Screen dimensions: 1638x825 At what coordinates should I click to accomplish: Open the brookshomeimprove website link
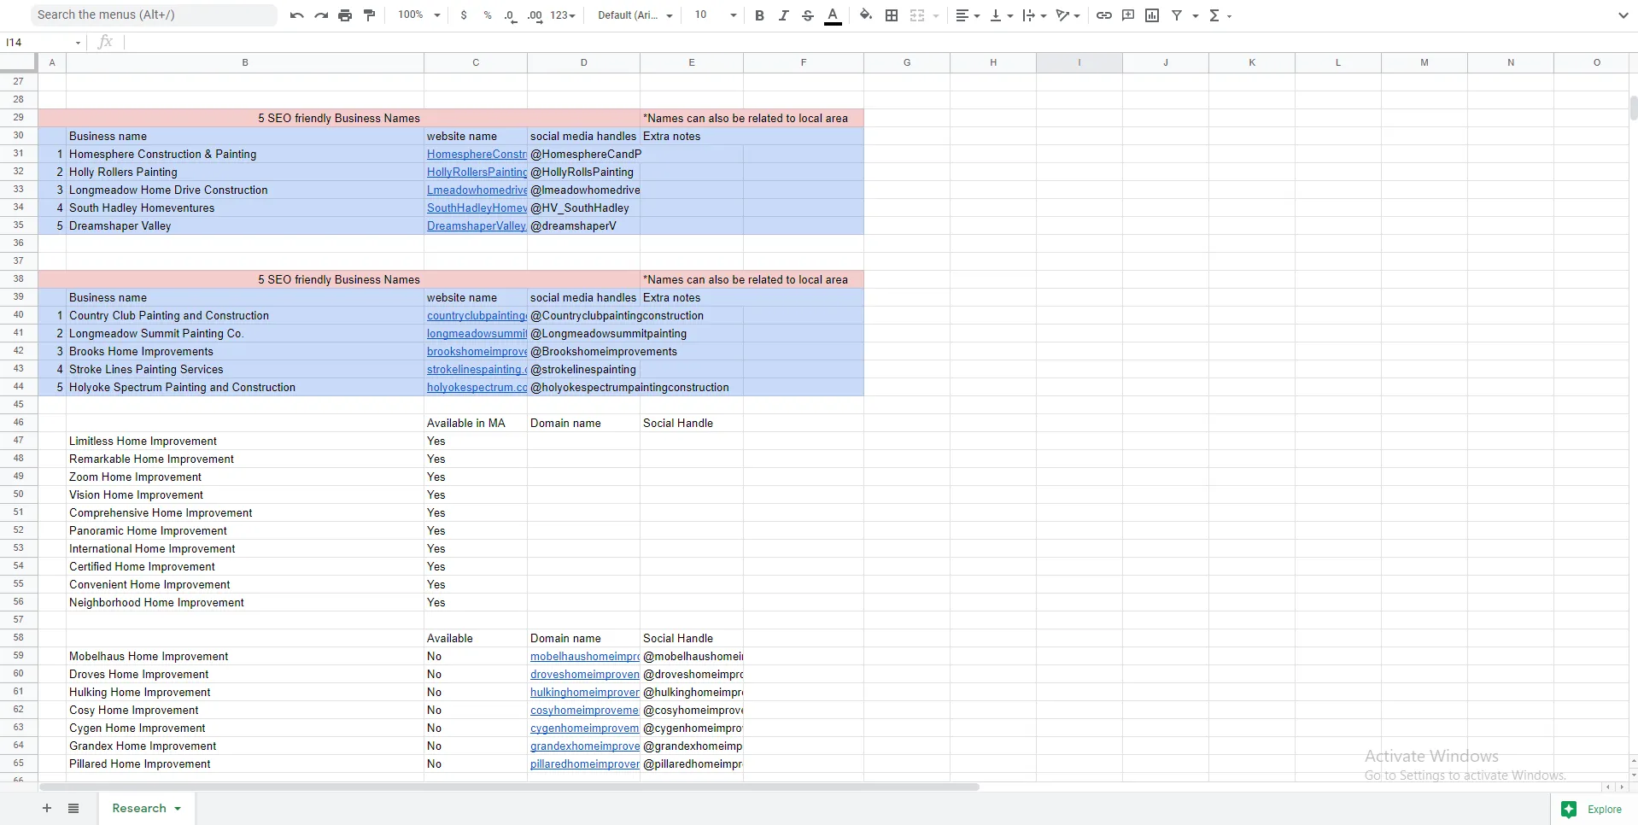477,352
